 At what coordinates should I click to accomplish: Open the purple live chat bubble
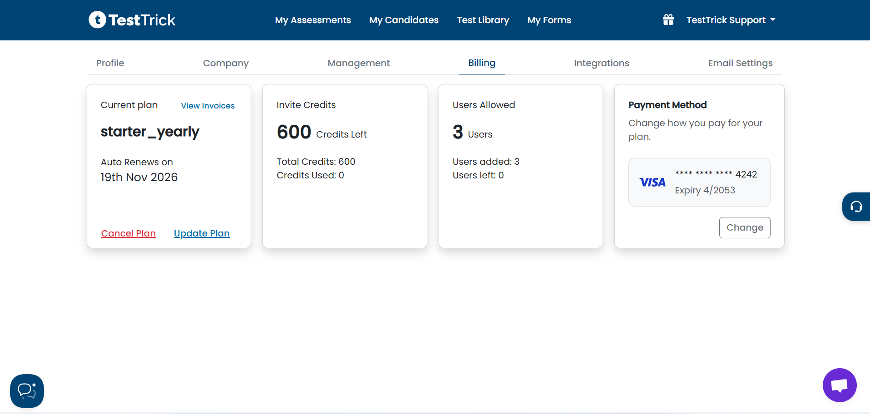coord(840,385)
